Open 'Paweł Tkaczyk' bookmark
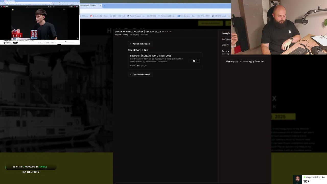The image size is (327, 184). pos(136,16)
